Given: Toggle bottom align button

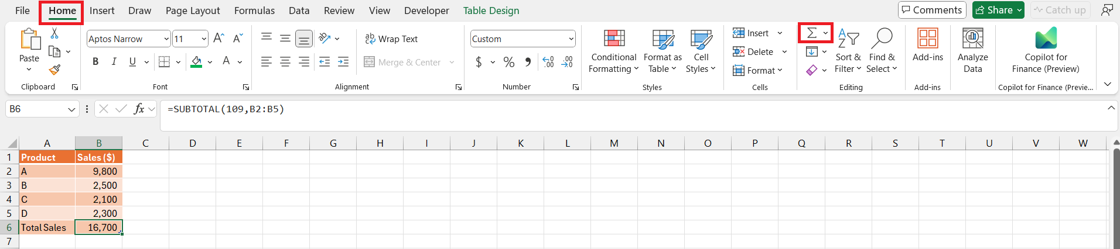Looking at the screenshot, I should 304,39.
